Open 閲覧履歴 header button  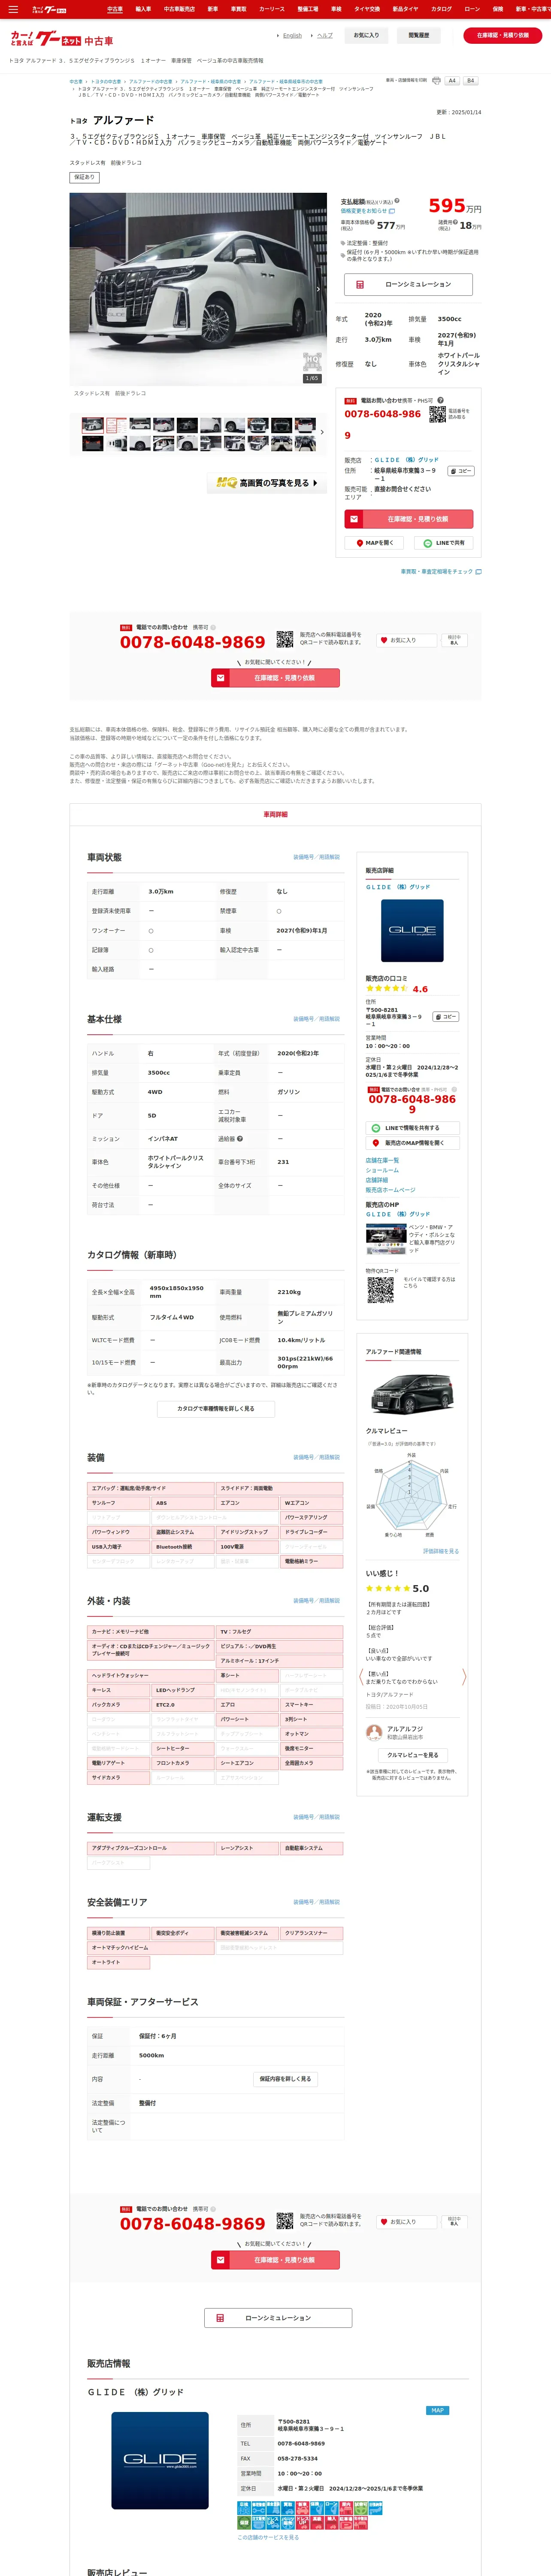[419, 35]
